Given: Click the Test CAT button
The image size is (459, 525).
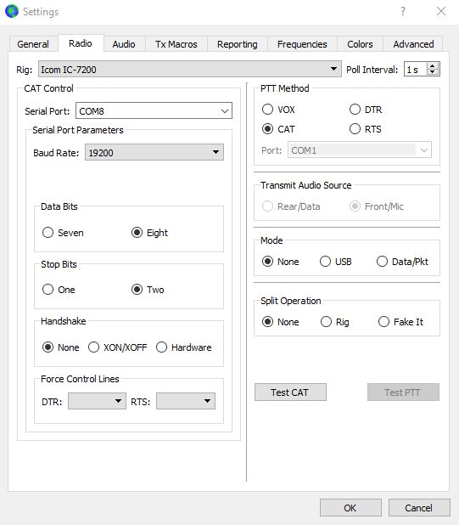Looking at the screenshot, I should [x=290, y=392].
